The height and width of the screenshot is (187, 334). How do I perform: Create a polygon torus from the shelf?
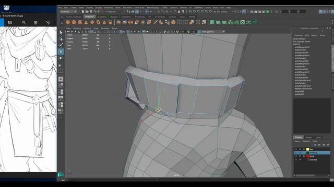coord(98,22)
